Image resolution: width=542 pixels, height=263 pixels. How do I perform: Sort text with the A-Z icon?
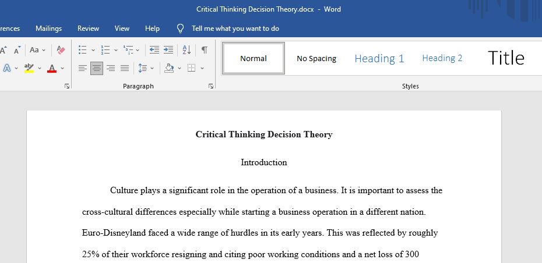point(186,50)
